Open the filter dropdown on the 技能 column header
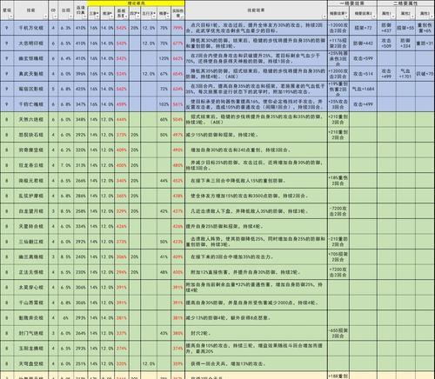 click(x=45, y=17)
